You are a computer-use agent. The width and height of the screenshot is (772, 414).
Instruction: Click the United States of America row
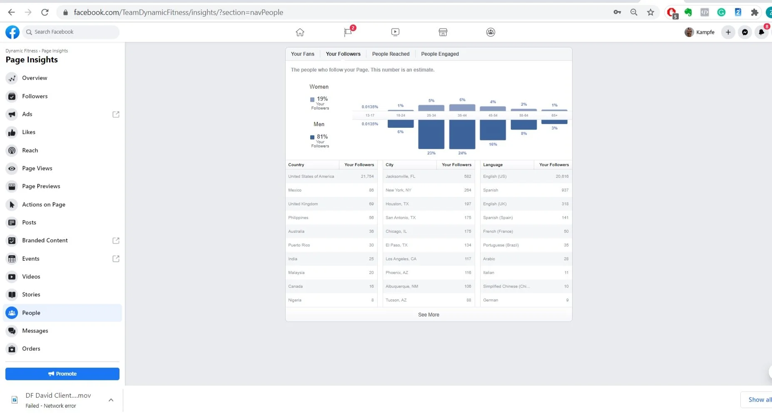pyautogui.click(x=331, y=177)
